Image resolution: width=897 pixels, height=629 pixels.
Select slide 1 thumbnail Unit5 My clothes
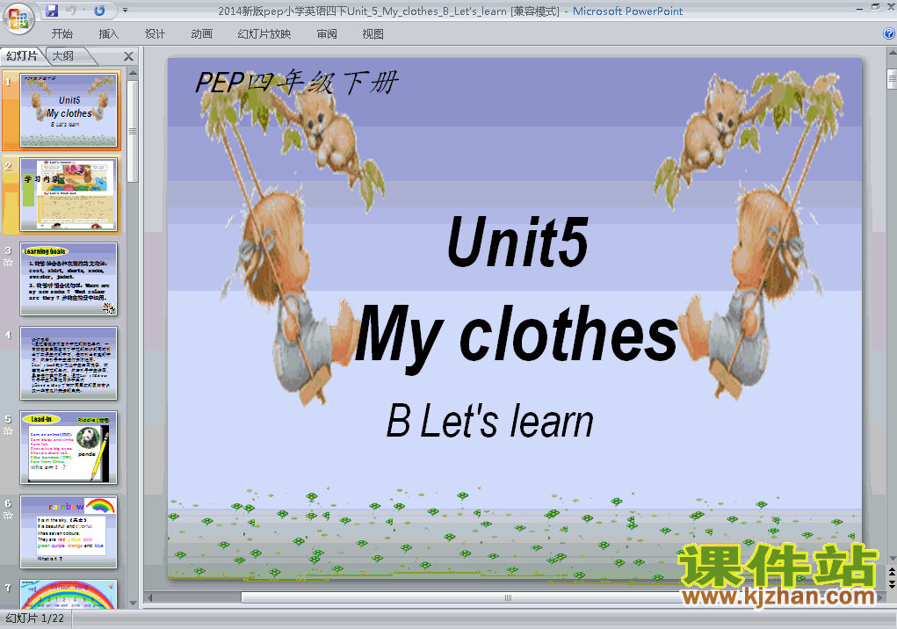[x=68, y=111]
